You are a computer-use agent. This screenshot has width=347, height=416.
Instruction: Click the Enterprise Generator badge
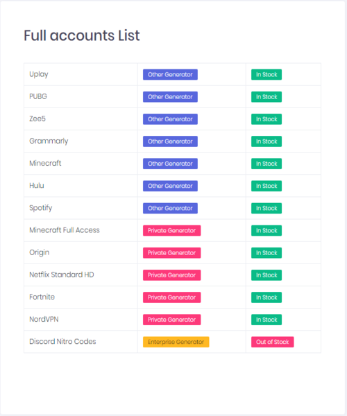pos(176,342)
